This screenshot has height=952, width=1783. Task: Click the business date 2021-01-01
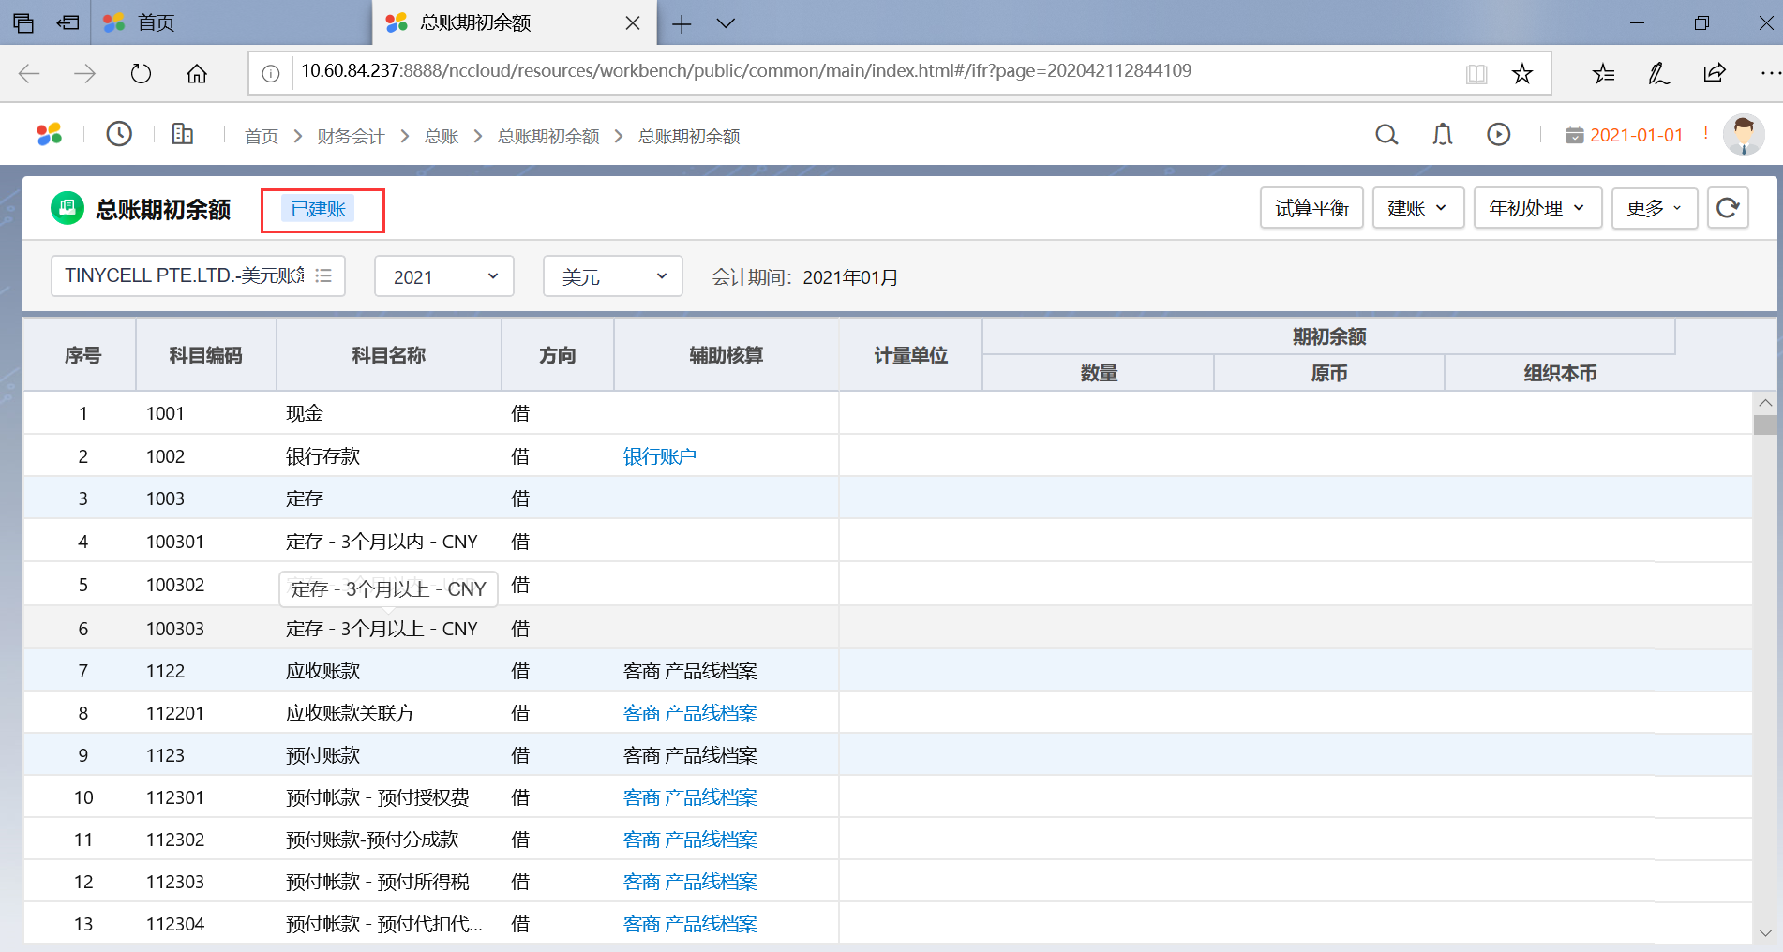point(1636,135)
